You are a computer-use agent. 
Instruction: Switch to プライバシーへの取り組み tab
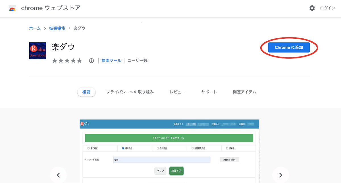coord(130,92)
